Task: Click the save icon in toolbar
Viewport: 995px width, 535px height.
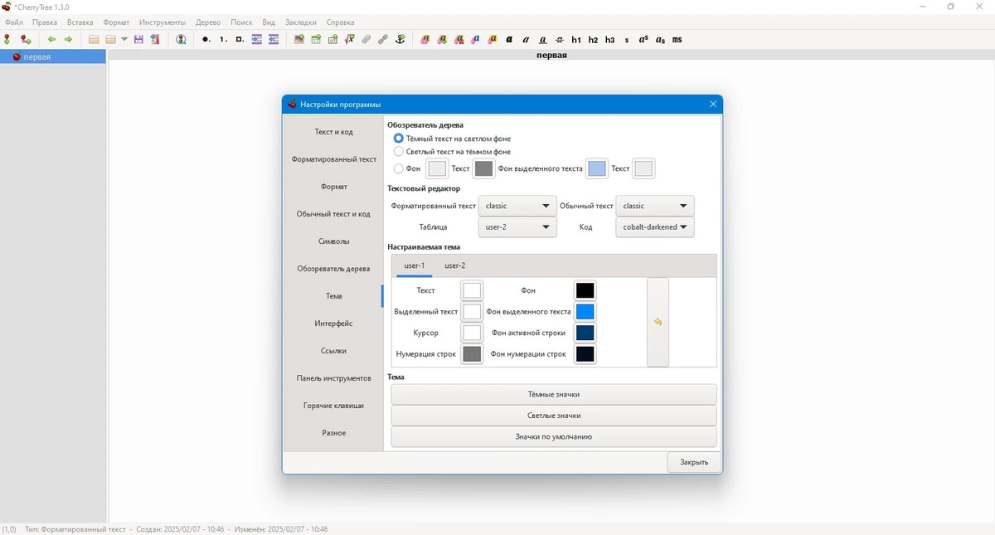Action: coord(138,39)
